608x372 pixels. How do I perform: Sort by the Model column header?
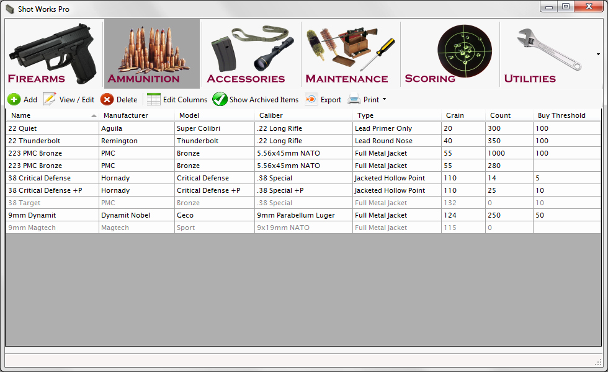(x=215, y=115)
